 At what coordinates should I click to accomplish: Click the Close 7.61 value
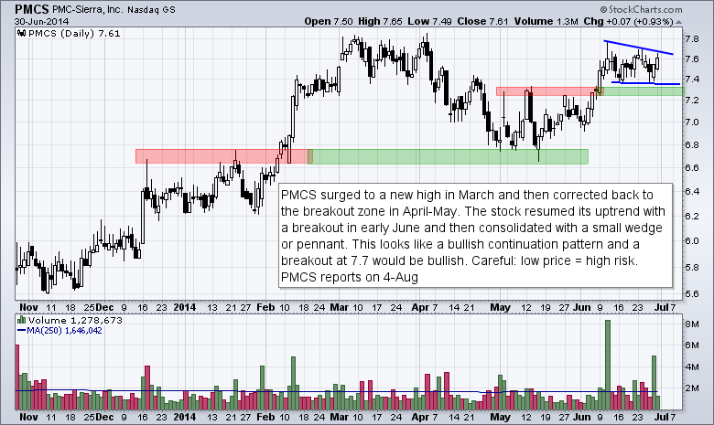(x=482, y=21)
